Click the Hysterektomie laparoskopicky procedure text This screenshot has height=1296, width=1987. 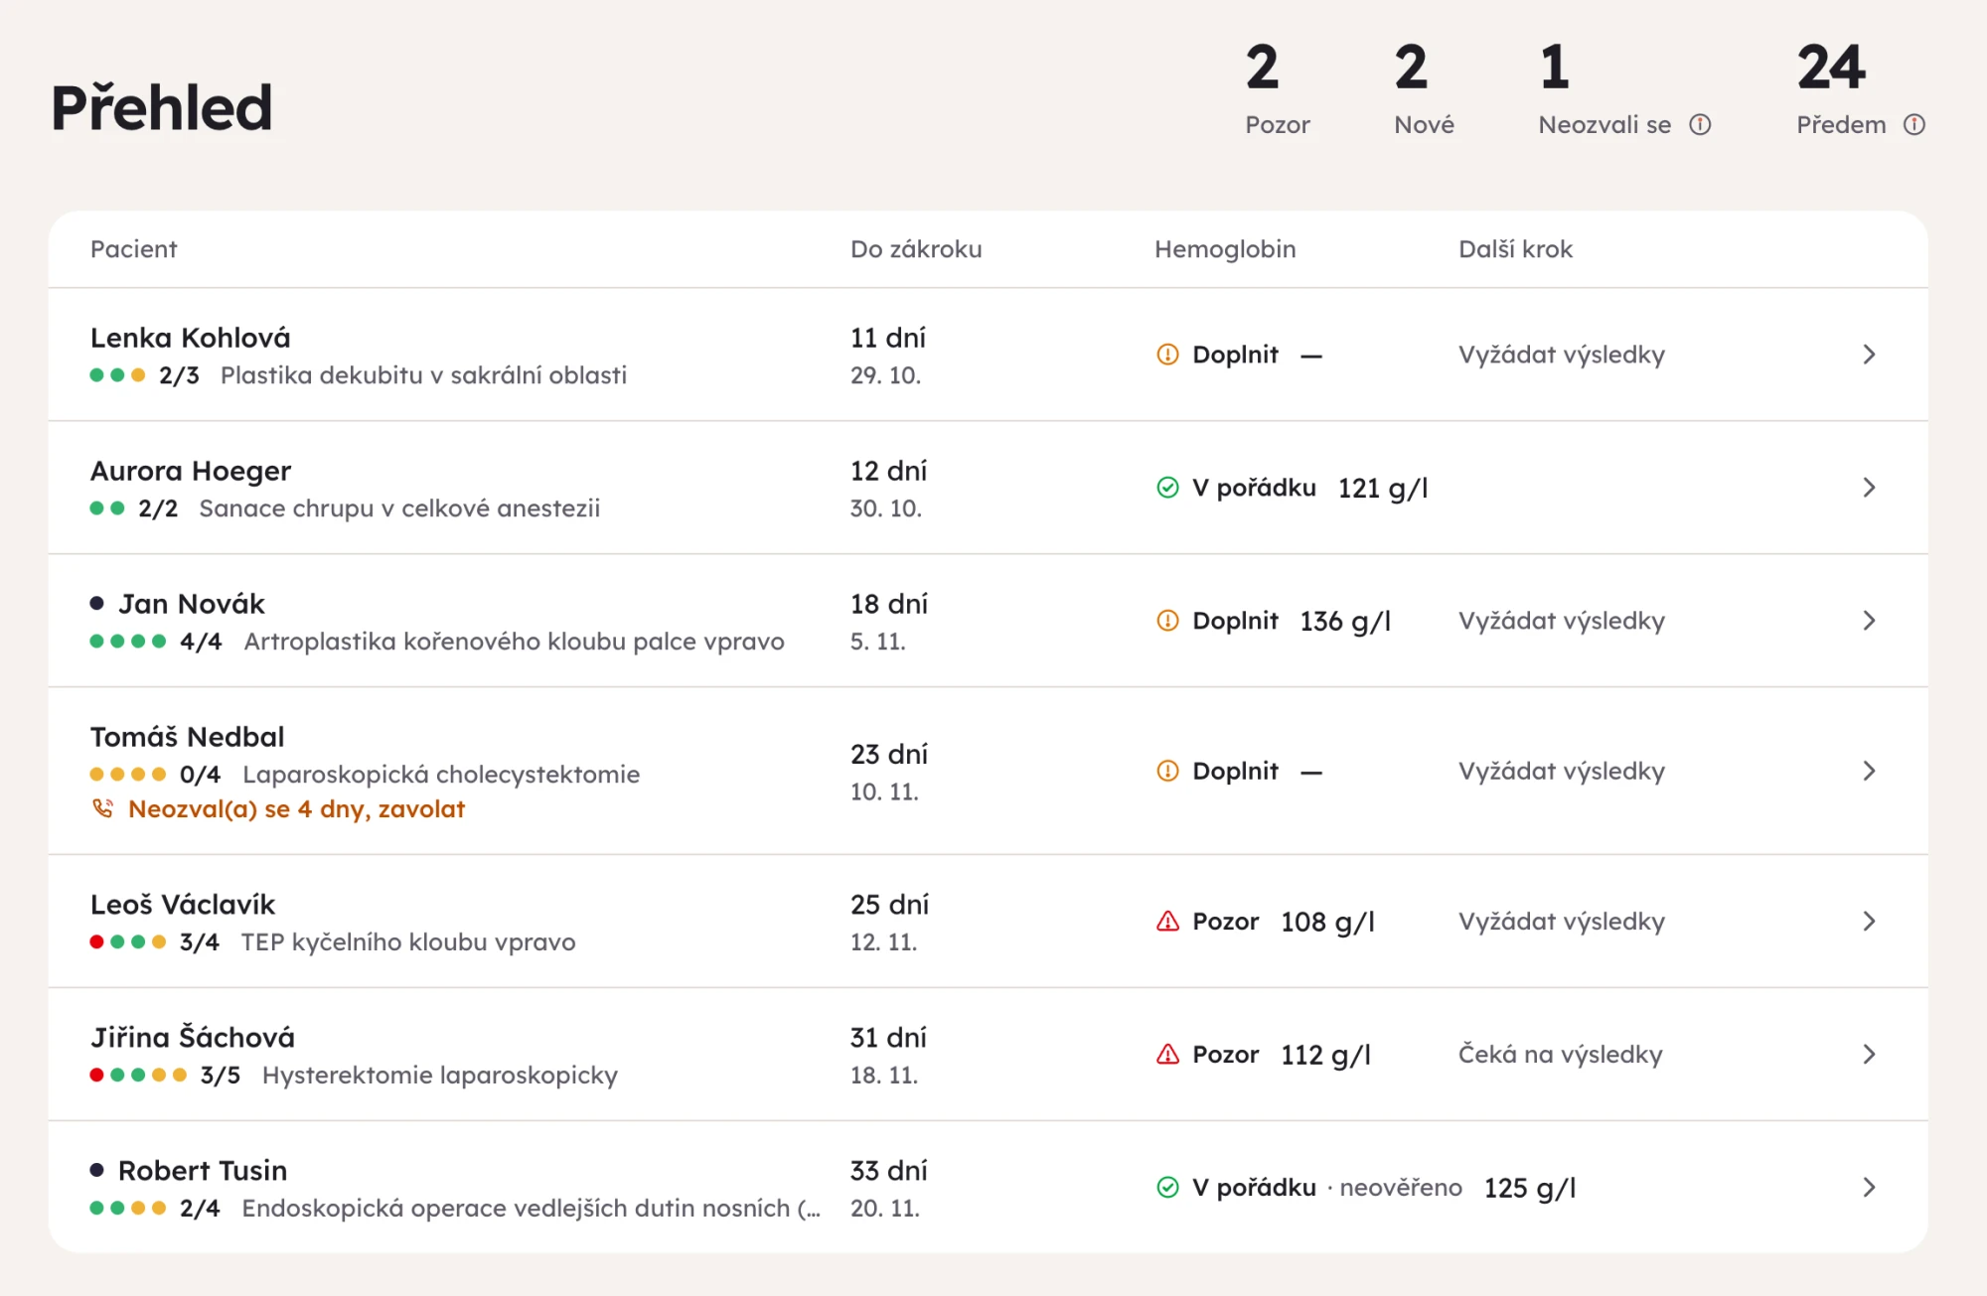[x=440, y=1076]
